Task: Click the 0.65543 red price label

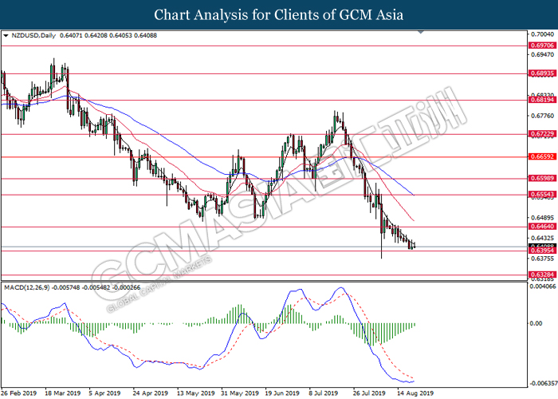Action: tap(542, 195)
